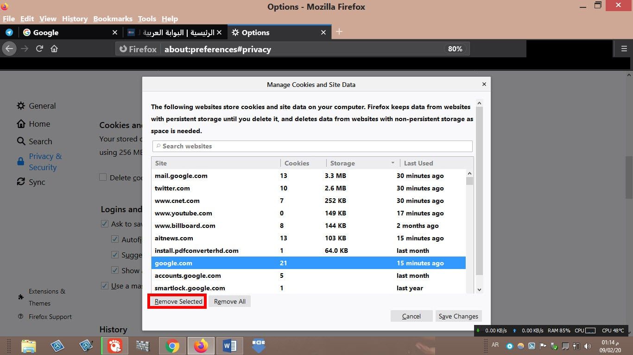Click the Forward navigation arrow

tap(25, 49)
